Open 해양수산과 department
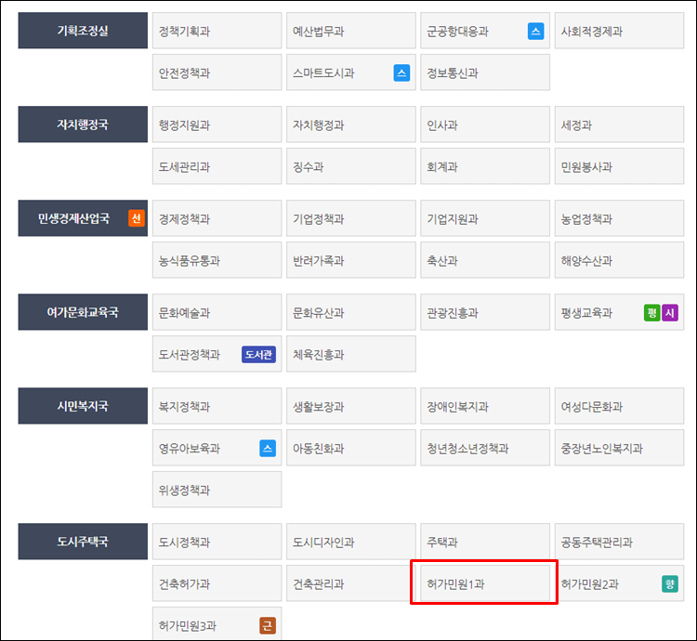 [619, 260]
